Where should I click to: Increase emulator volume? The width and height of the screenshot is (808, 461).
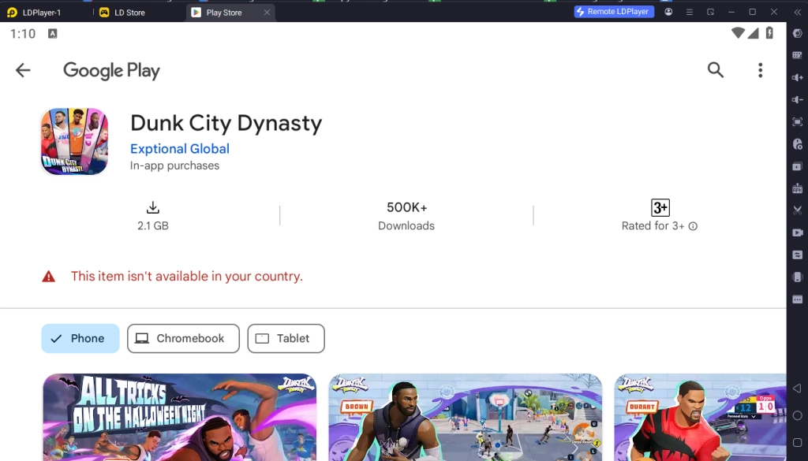point(797,77)
